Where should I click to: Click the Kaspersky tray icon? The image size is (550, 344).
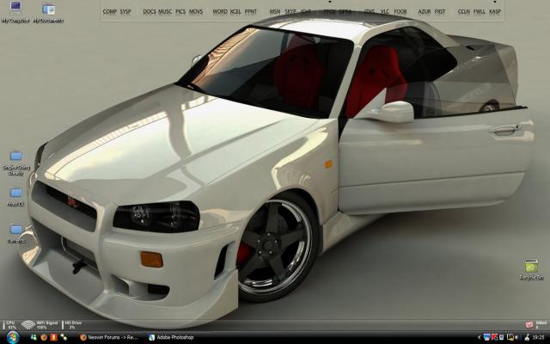[495, 337]
